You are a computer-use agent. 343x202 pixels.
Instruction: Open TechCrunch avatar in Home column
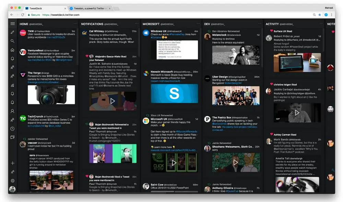23,118
